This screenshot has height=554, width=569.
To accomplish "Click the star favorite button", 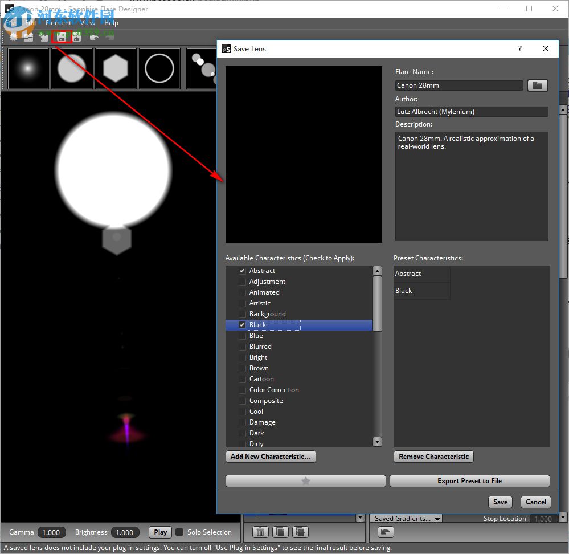I will point(305,481).
